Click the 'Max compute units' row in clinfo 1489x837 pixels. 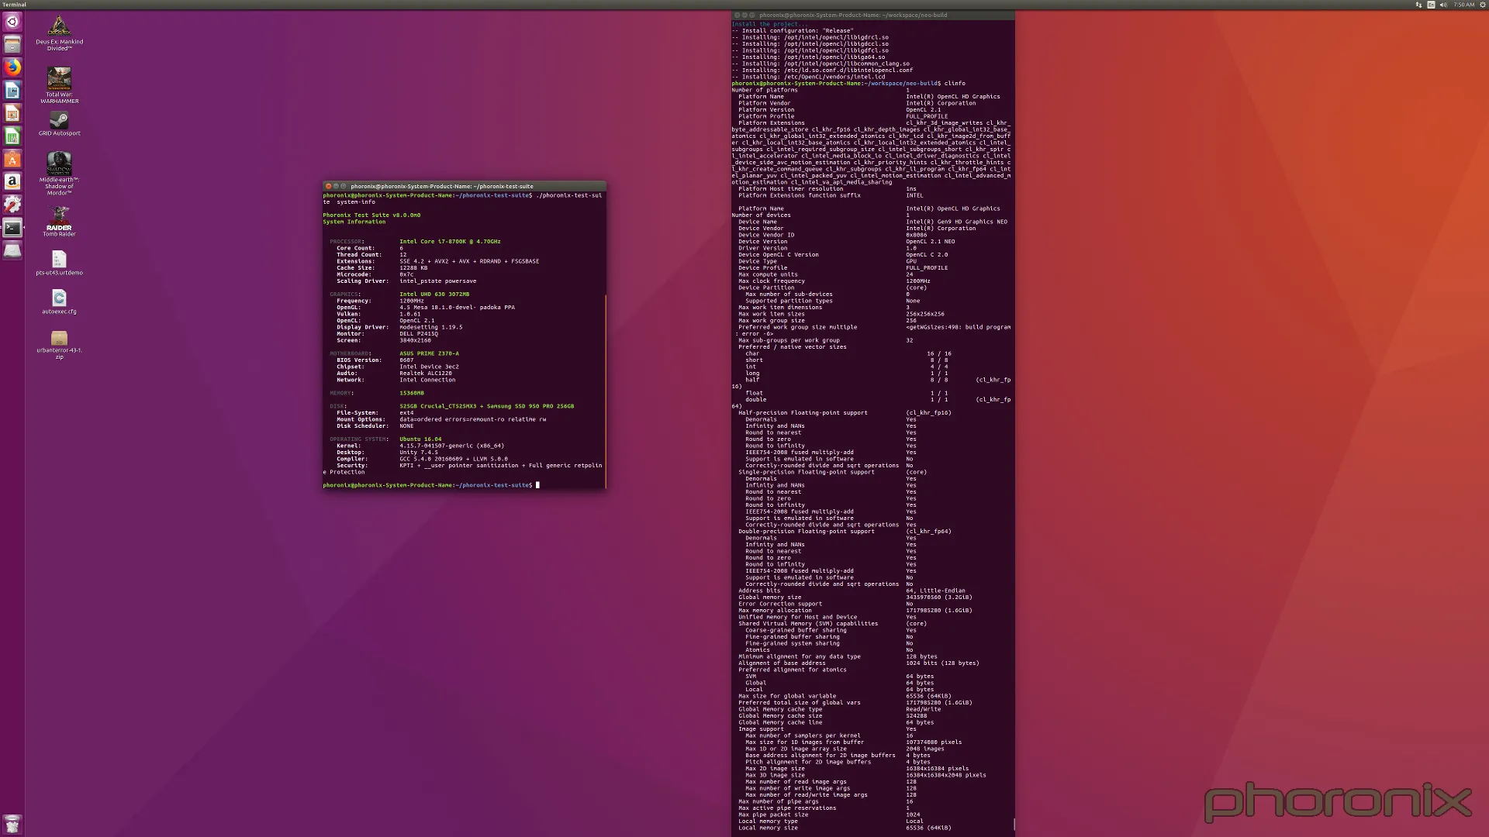click(826, 274)
